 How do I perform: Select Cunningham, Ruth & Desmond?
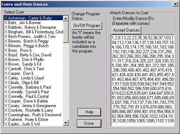coord(33,115)
